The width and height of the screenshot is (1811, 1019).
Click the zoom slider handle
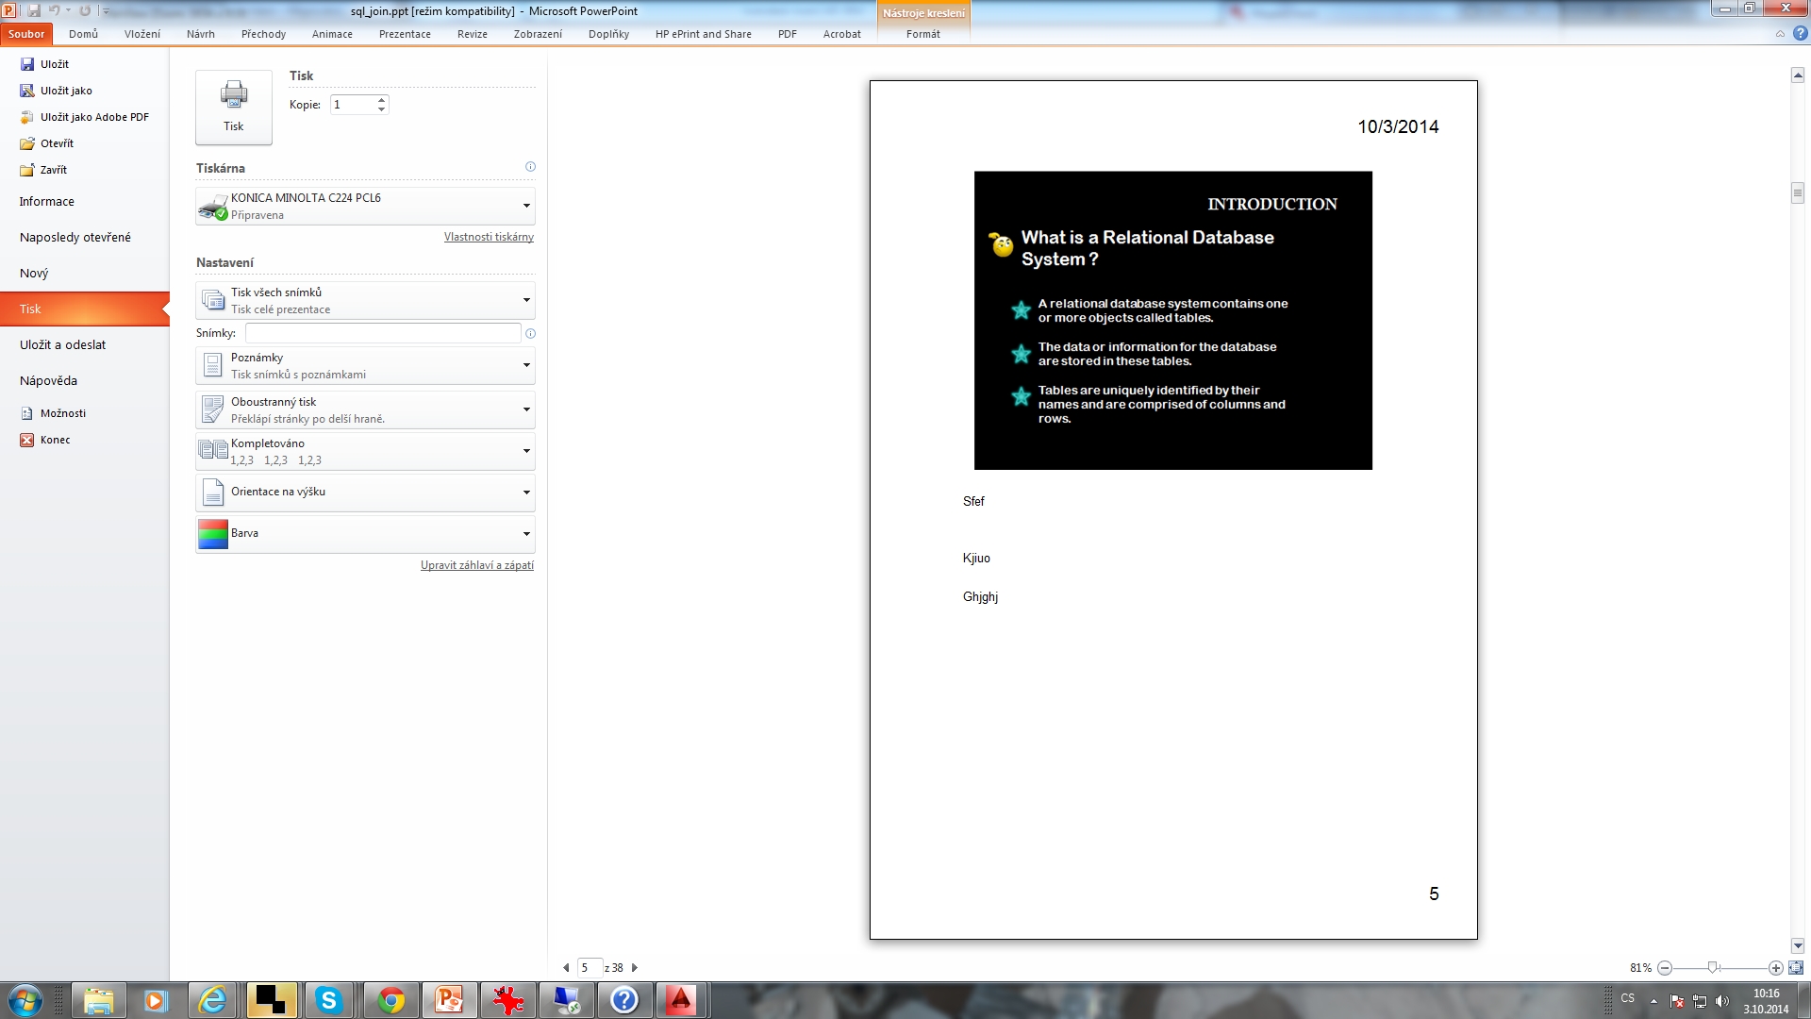[1713, 968]
